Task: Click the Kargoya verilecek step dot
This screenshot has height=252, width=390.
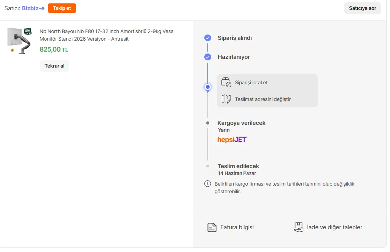Action: pyautogui.click(x=208, y=123)
